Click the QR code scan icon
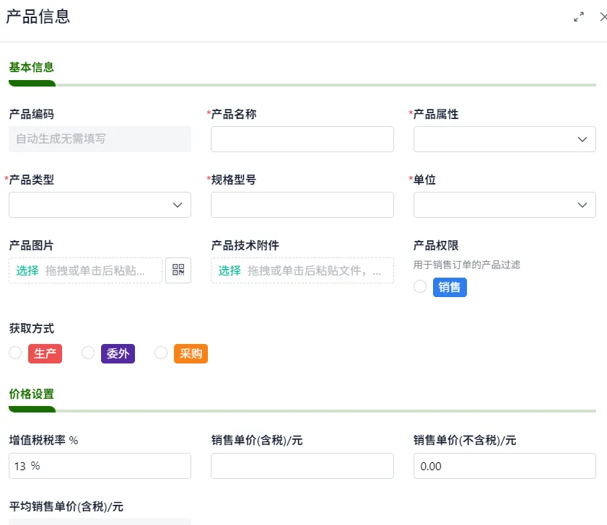The height and width of the screenshot is (525, 607). [x=178, y=270]
